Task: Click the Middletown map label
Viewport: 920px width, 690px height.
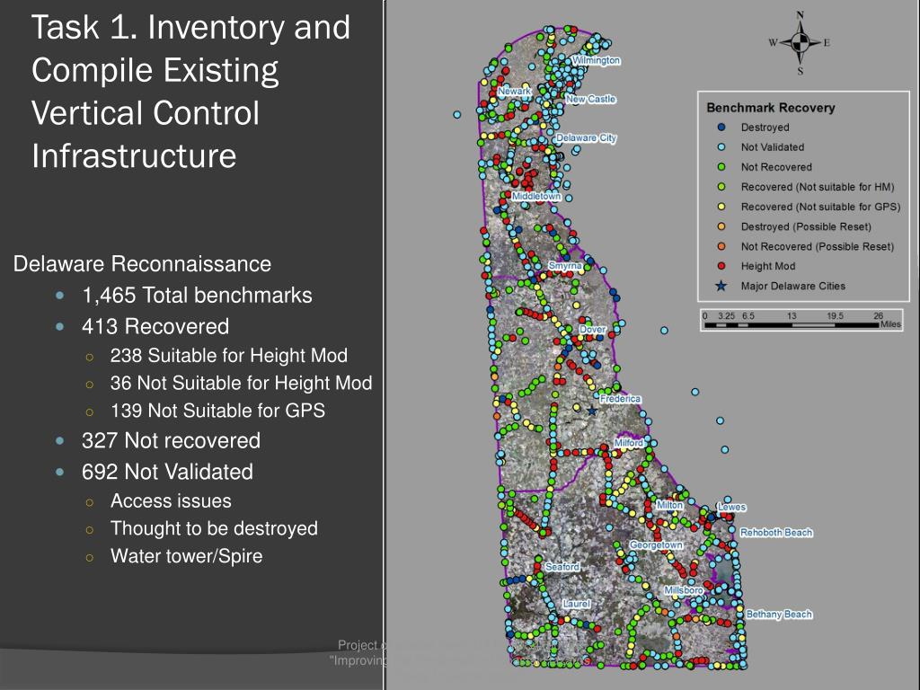Action: [x=536, y=196]
